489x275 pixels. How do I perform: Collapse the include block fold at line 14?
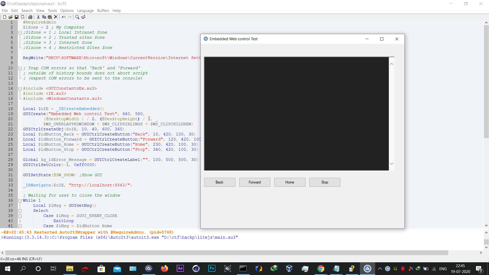(20, 89)
